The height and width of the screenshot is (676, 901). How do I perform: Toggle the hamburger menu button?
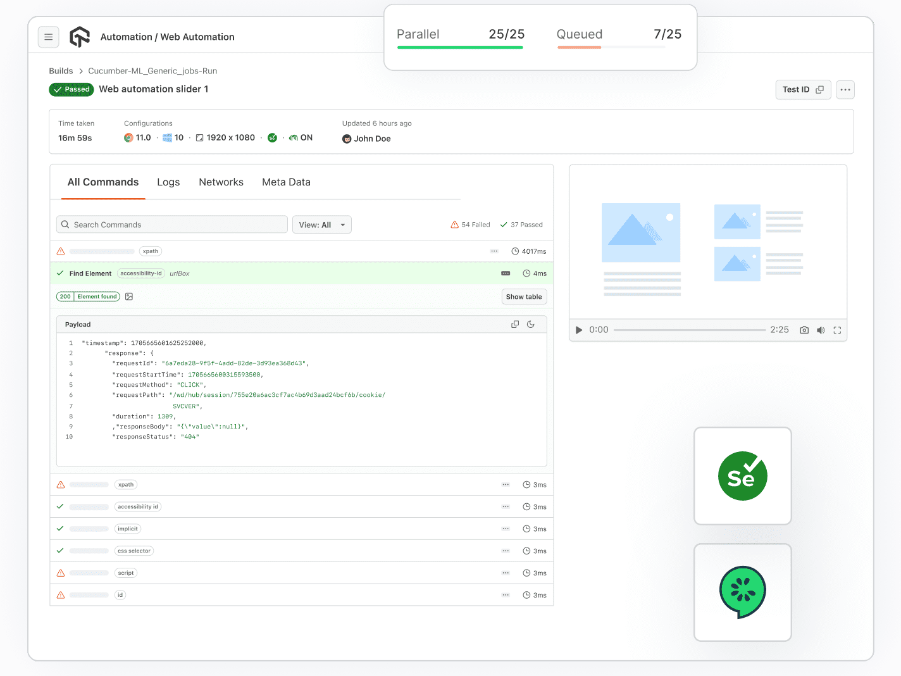click(49, 37)
